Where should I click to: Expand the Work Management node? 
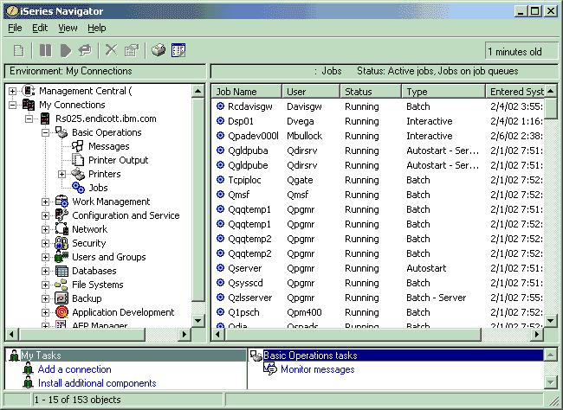pyautogui.click(x=45, y=202)
